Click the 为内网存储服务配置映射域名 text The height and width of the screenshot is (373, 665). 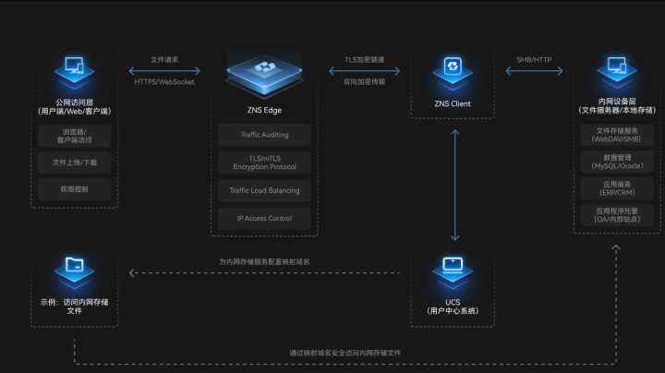tap(264, 262)
